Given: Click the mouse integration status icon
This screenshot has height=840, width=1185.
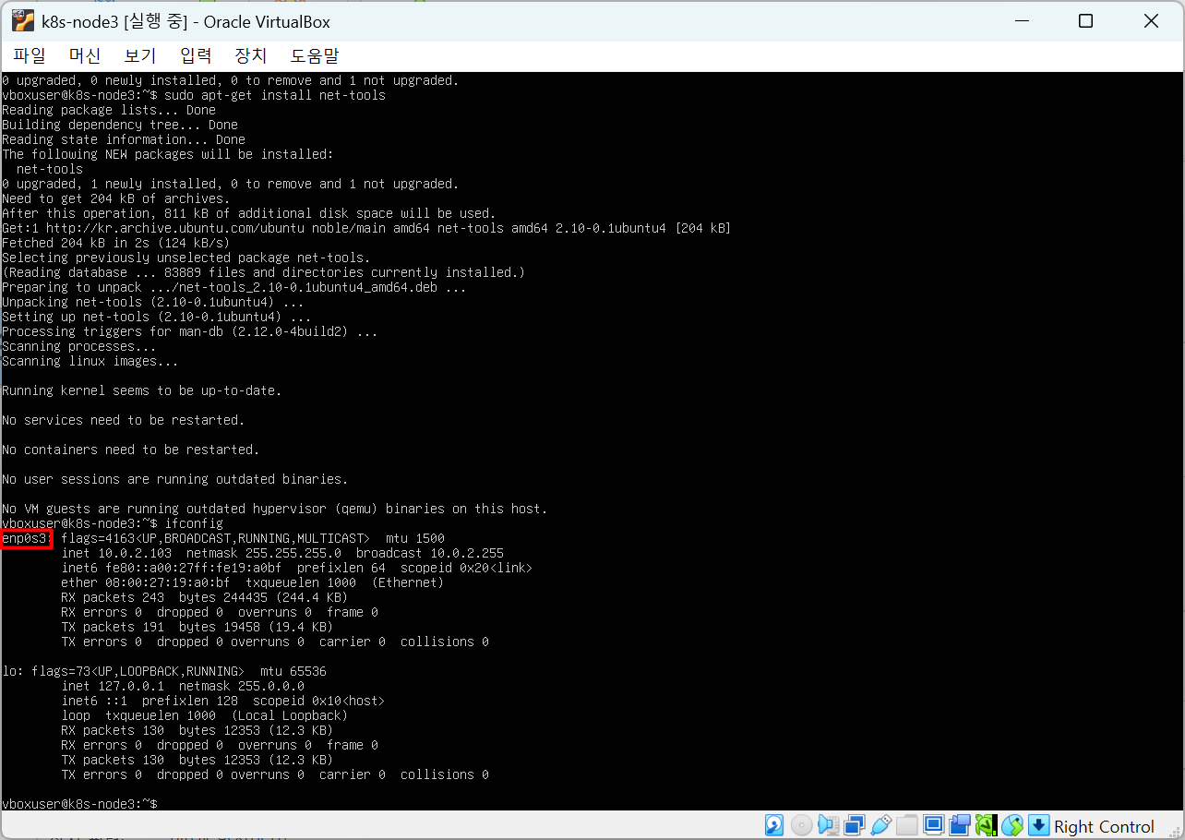Looking at the screenshot, I should 1012,824.
